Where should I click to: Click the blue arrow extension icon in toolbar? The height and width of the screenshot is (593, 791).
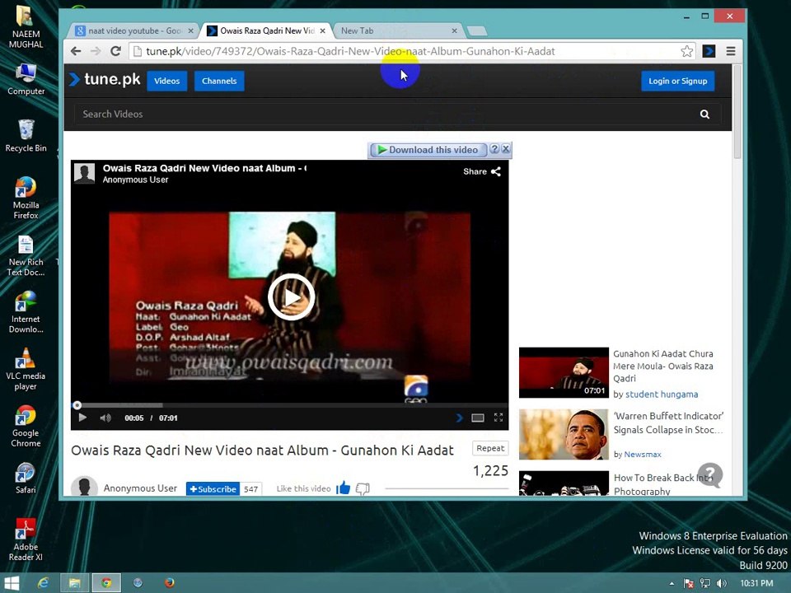pyautogui.click(x=709, y=51)
